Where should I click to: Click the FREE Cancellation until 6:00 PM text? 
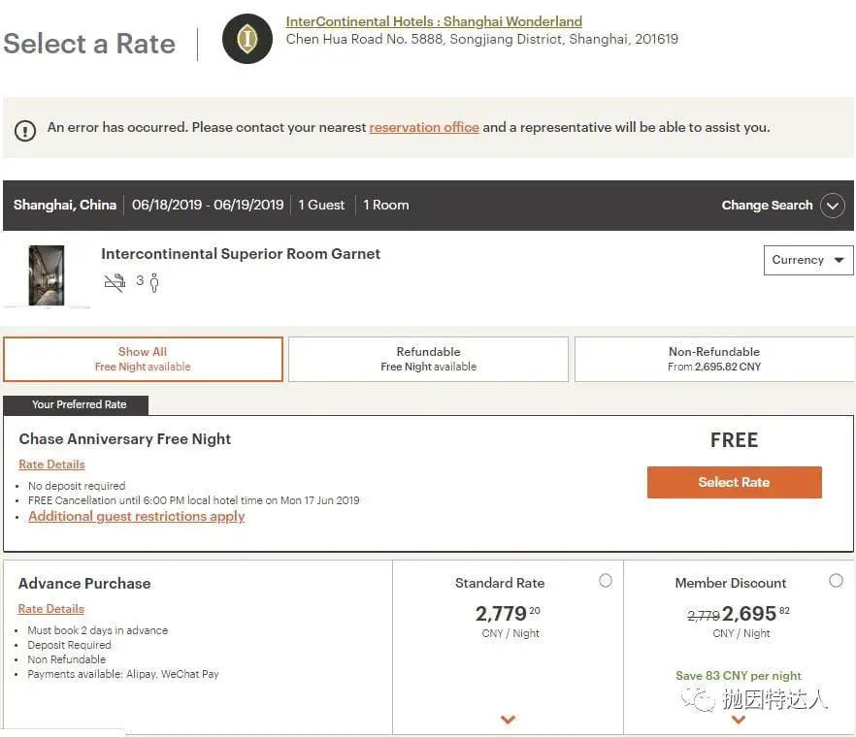coord(194,500)
